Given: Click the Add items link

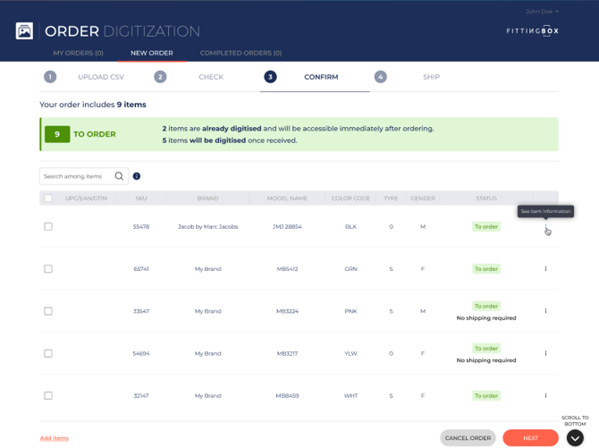Looking at the screenshot, I should pos(54,438).
